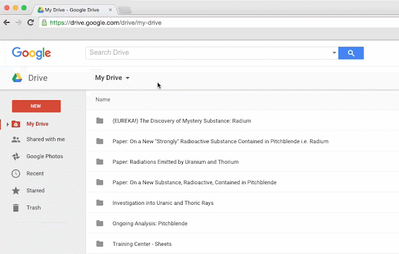This screenshot has width=399, height=254.
Task: Click the browser back arrow
Action: [x=7, y=22]
